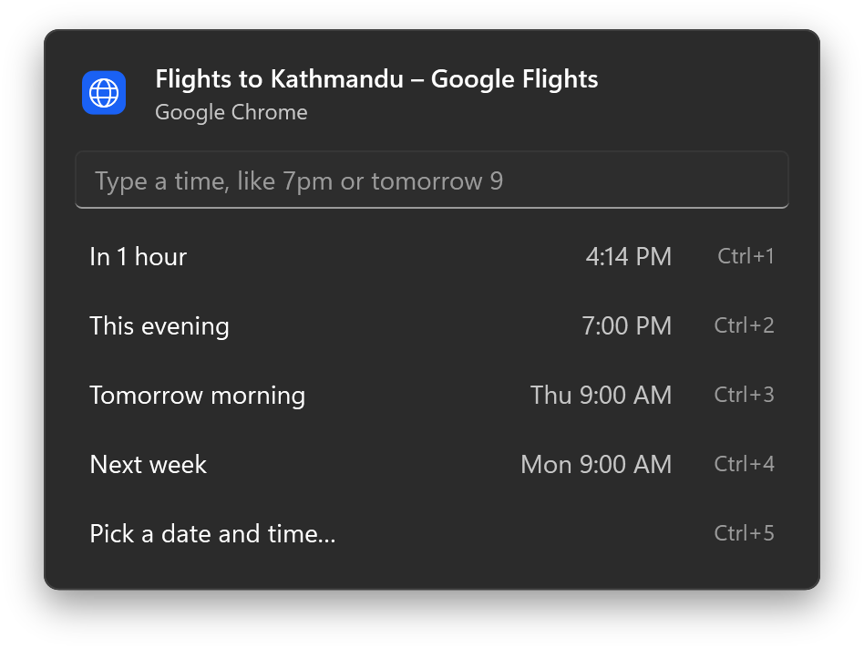Click the blue globe site icon
Viewport: 864px width, 649px height.
(x=104, y=93)
